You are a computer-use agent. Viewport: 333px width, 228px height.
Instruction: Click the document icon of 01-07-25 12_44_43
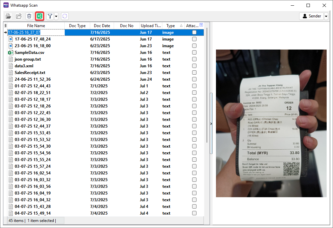pos(11,86)
